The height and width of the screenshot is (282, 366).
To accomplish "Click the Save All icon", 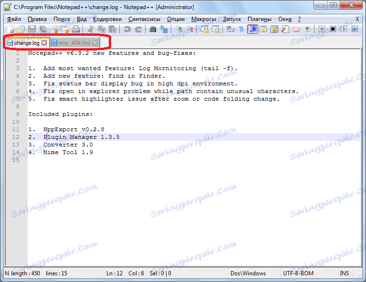I will (x=43, y=30).
